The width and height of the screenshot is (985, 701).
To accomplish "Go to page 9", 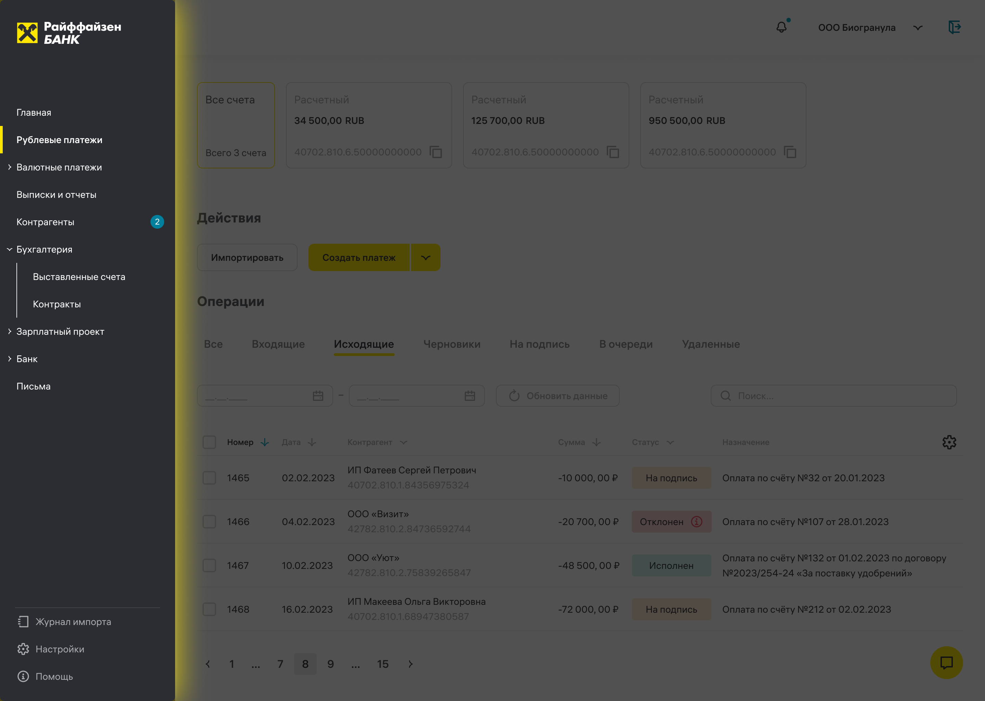I will (x=330, y=664).
